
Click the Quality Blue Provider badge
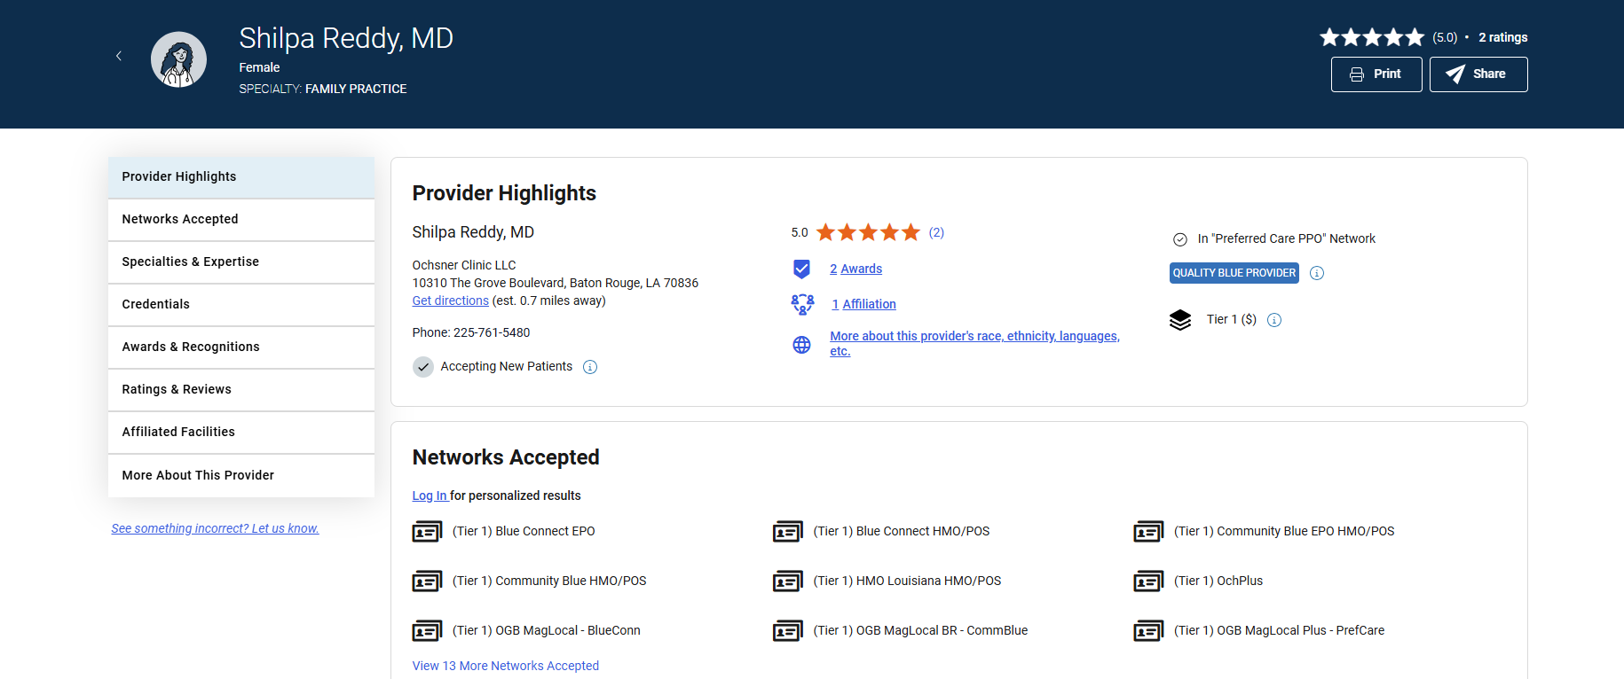click(1234, 273)
